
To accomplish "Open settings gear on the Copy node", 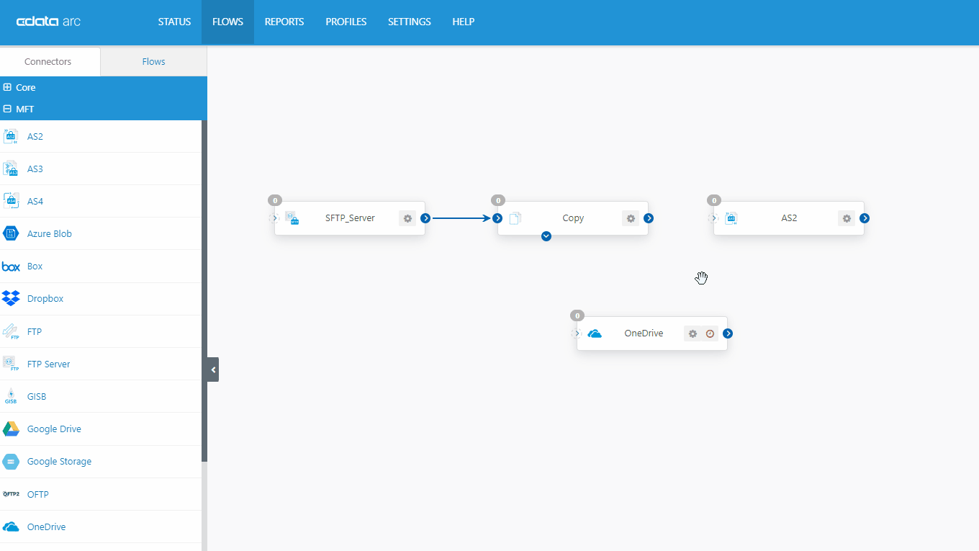I will [x=631, y=218].
